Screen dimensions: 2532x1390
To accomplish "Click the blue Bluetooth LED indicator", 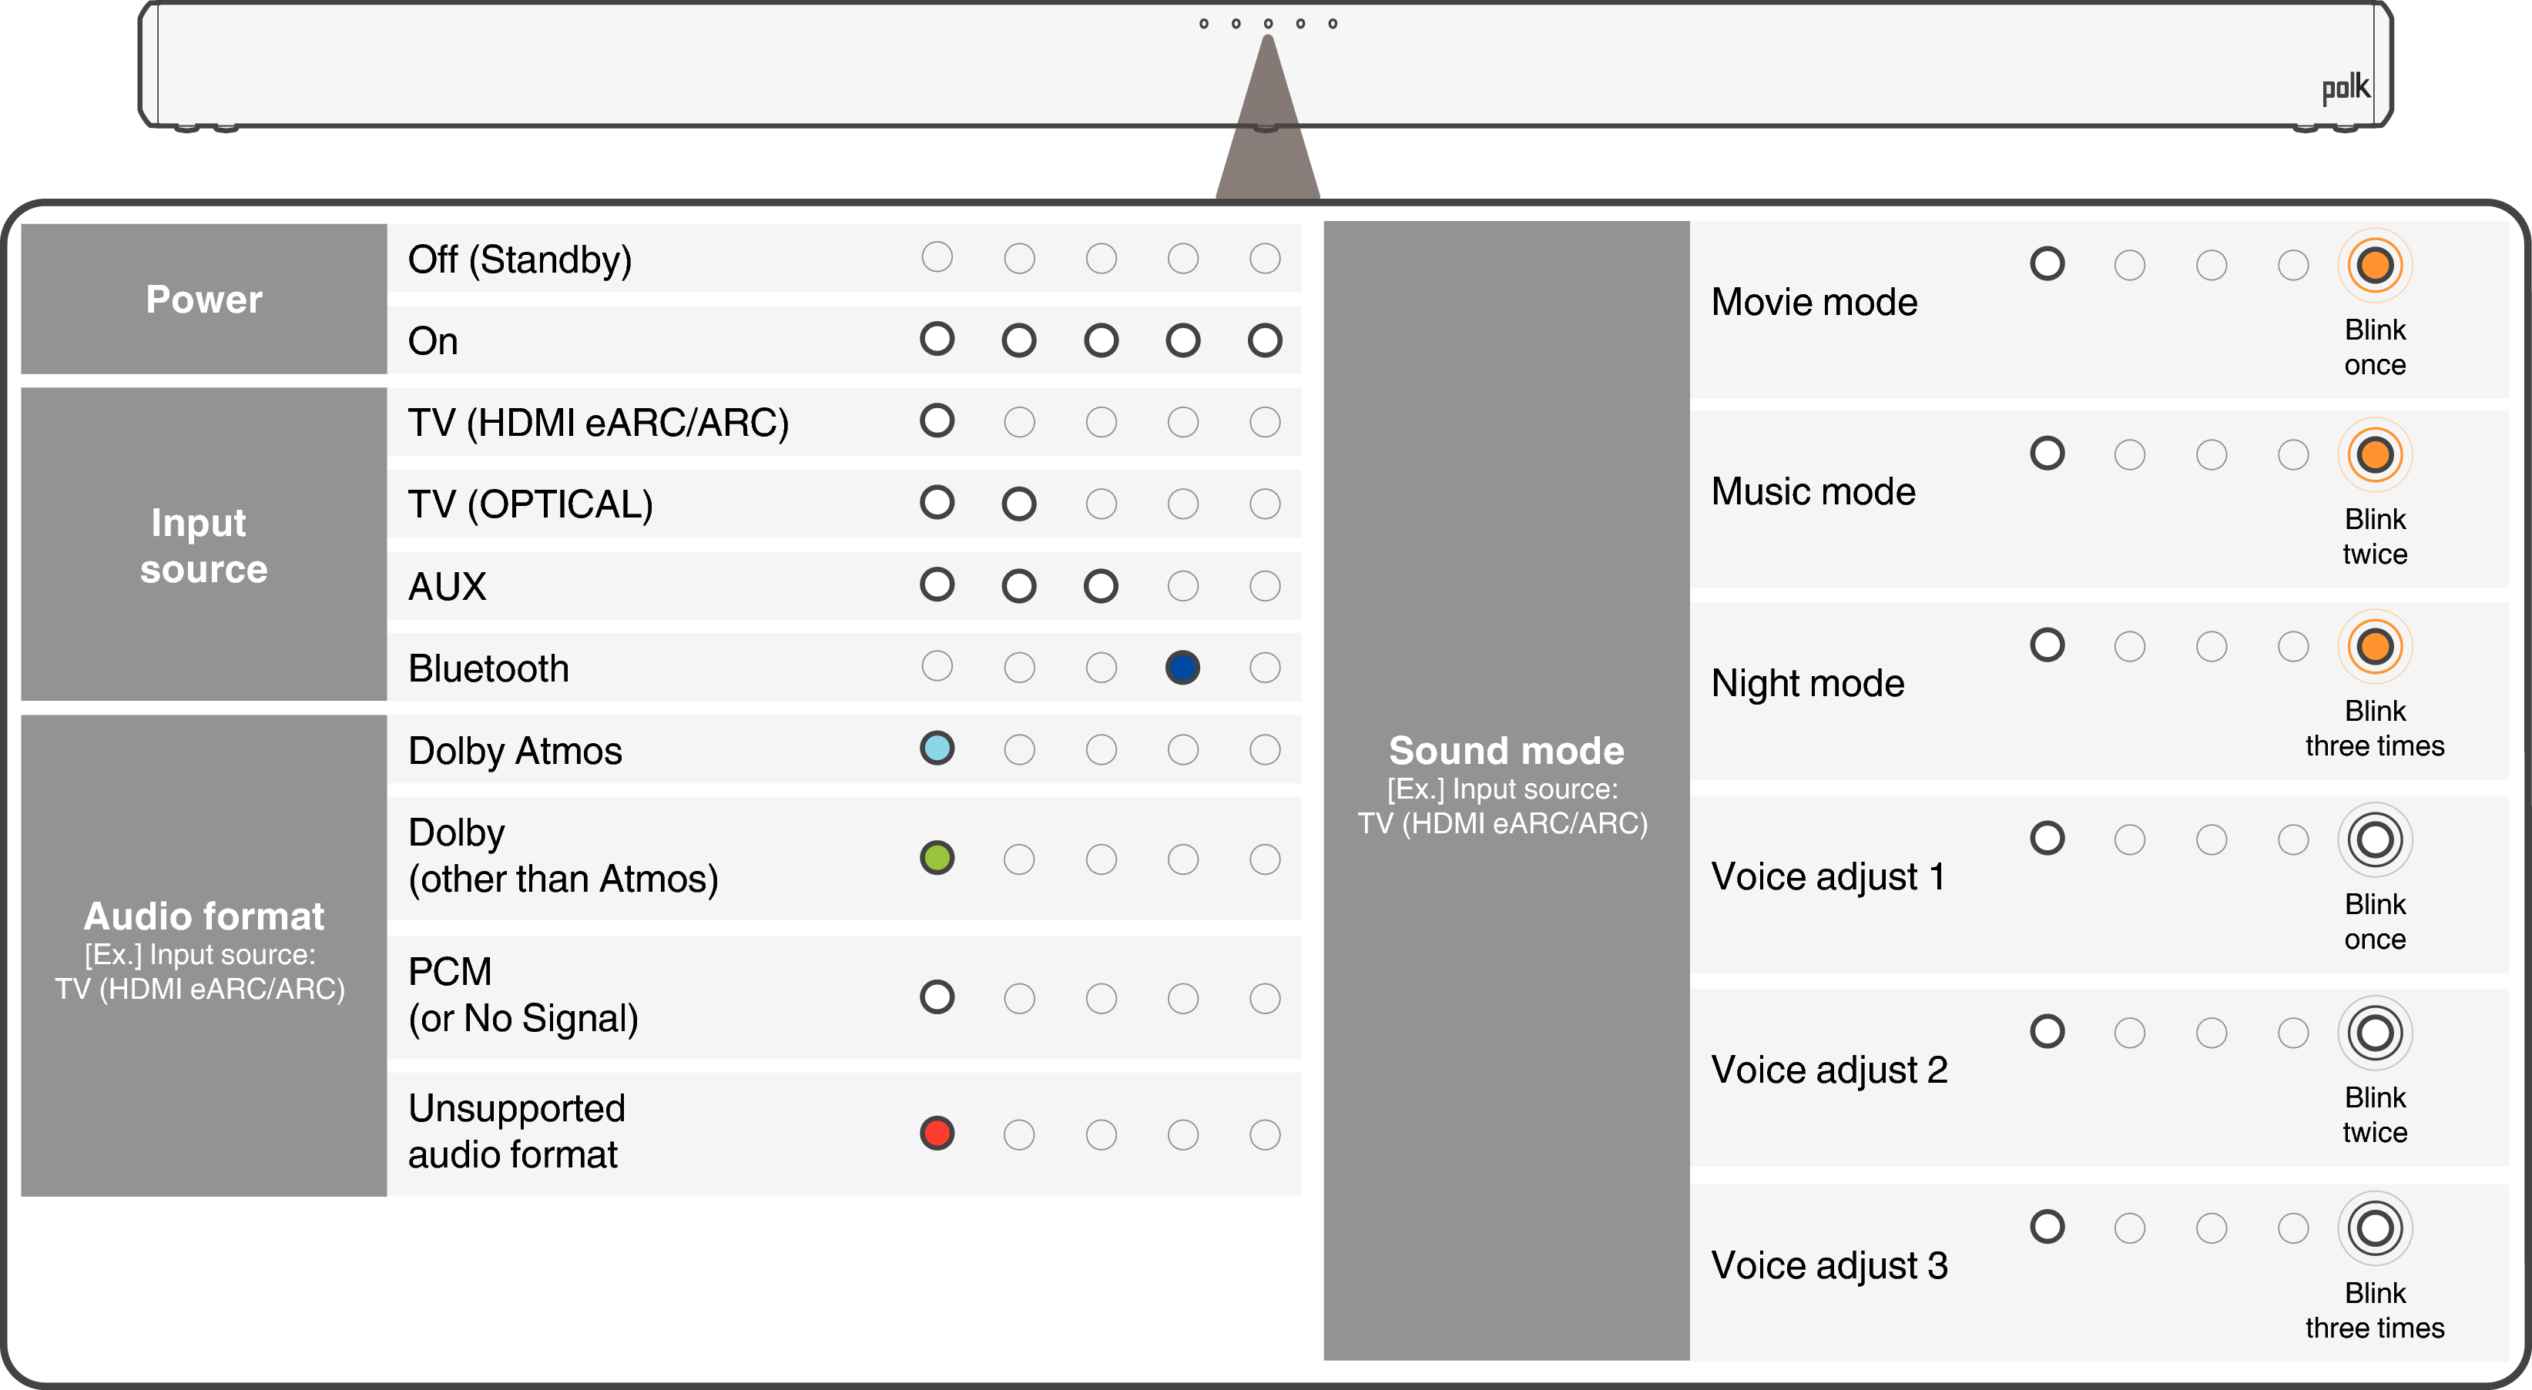I will tap(1182, 668).
